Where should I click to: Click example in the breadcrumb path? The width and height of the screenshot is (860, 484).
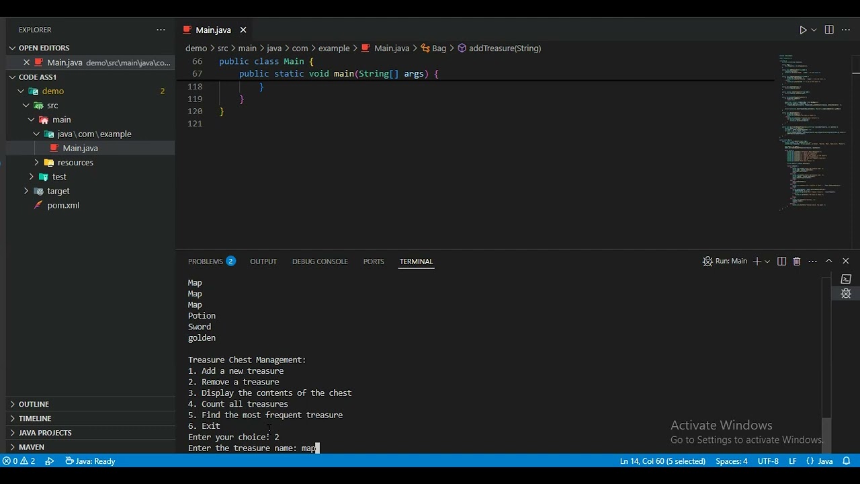[334, 48]
